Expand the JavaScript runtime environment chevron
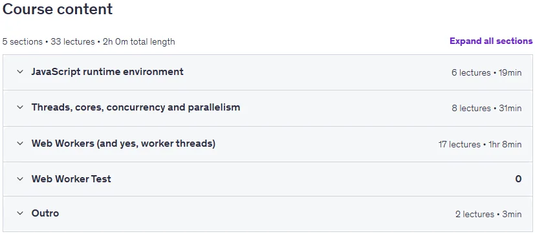535x234 pixels. pos(20,72)
